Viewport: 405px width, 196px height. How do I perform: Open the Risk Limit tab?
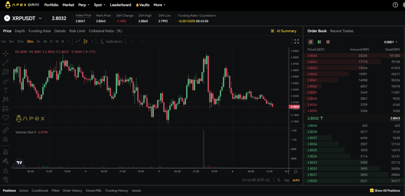77,31
